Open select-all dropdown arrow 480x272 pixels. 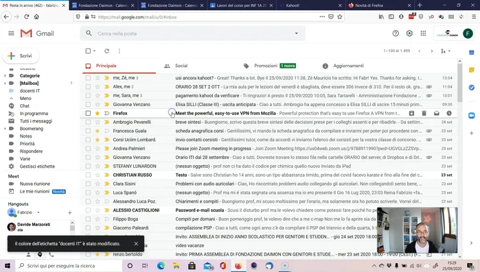[x=94, y=51]
